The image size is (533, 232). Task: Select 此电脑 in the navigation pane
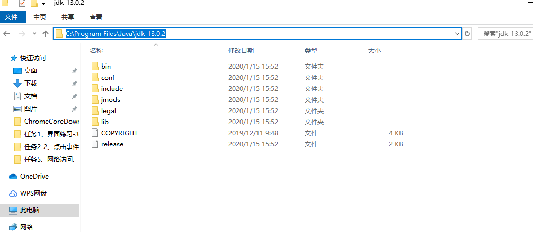point(39,210)
